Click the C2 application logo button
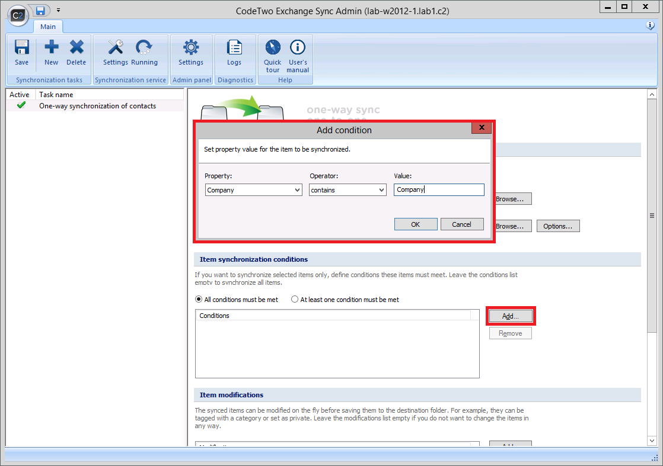 (18, 16)
